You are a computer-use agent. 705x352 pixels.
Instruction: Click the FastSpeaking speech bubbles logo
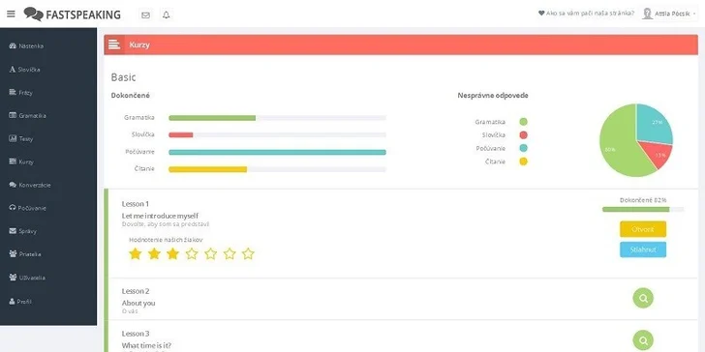coord(33,14)
